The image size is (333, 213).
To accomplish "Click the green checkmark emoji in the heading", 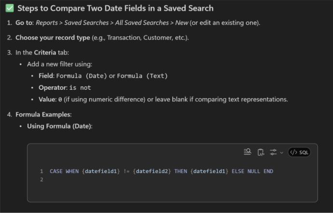I will pos(10,8).
